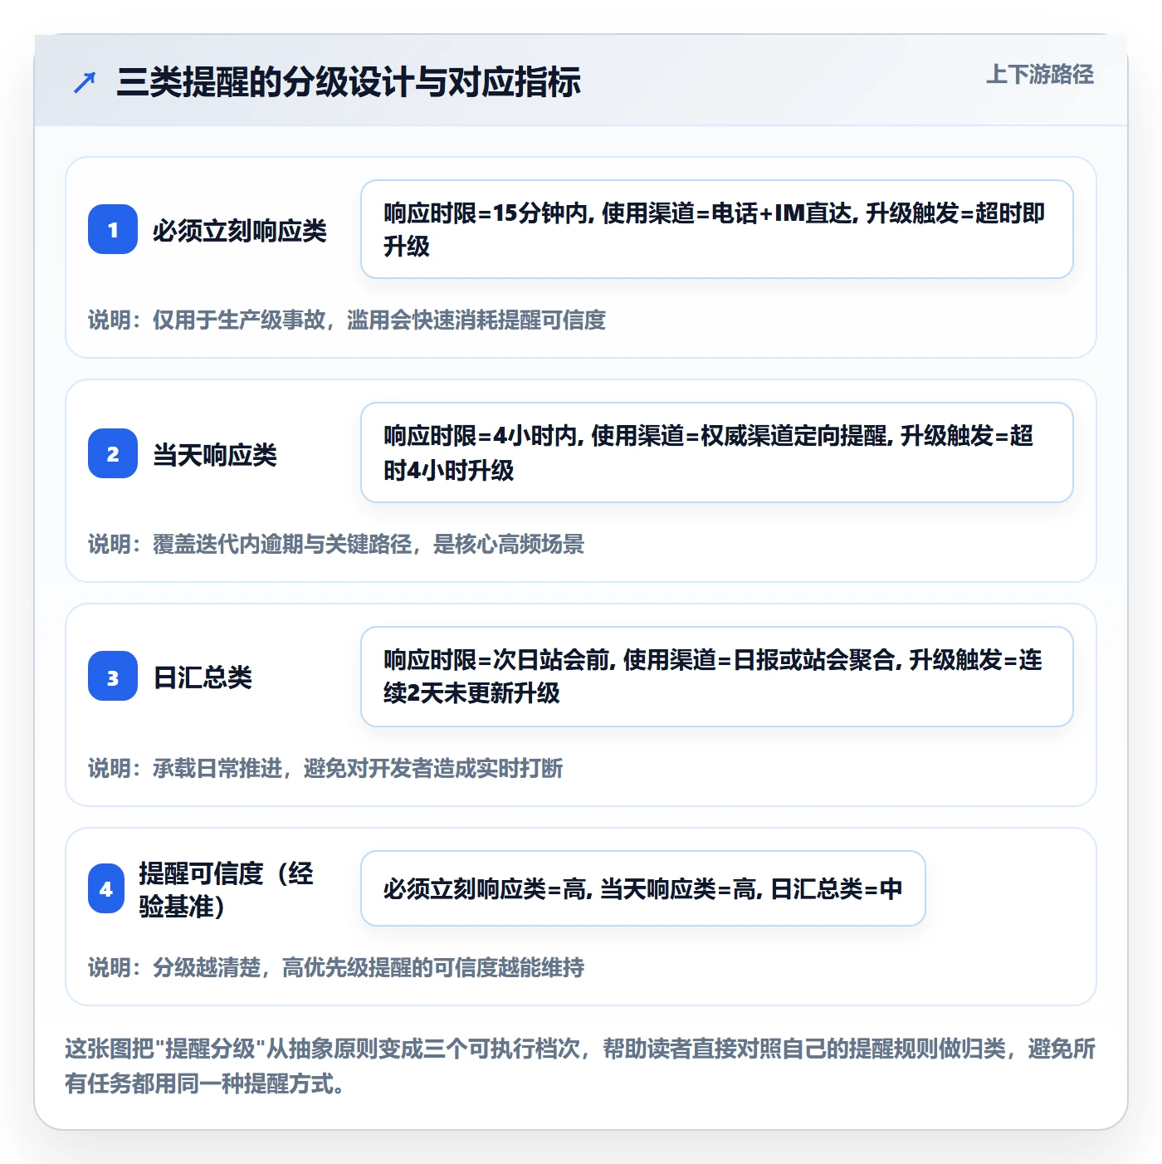The height and width of the screenshot is (1164, 1162).
Task: Click the blue arrow icon beside the title
Action: tap(85, 83)
